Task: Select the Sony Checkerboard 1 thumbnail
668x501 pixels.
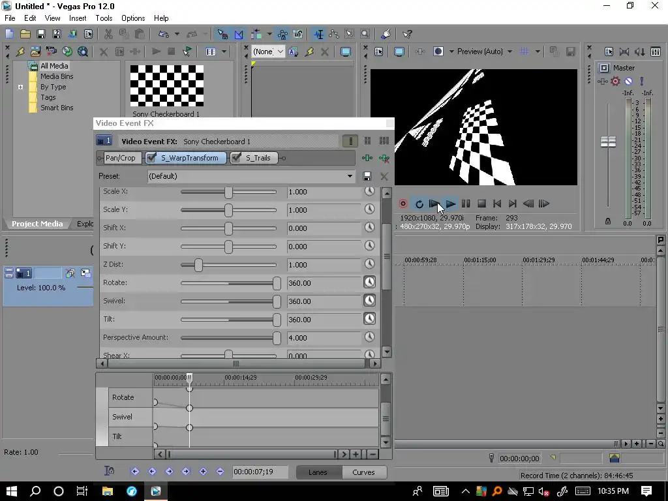Action: 166,85
